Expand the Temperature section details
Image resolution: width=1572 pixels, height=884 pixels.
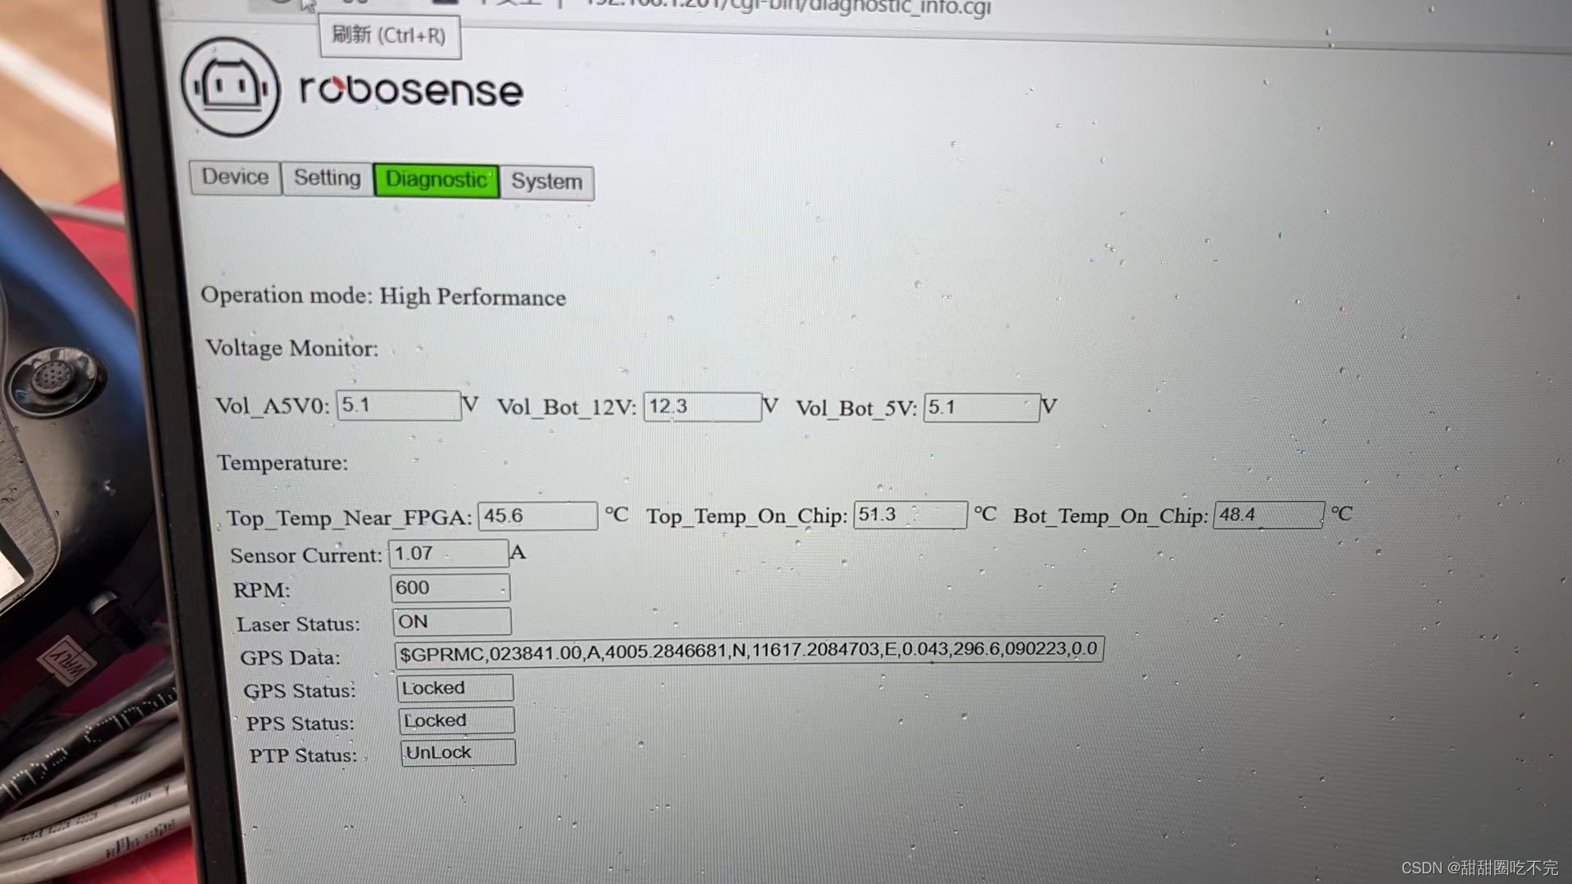click(x=281, y=462)
